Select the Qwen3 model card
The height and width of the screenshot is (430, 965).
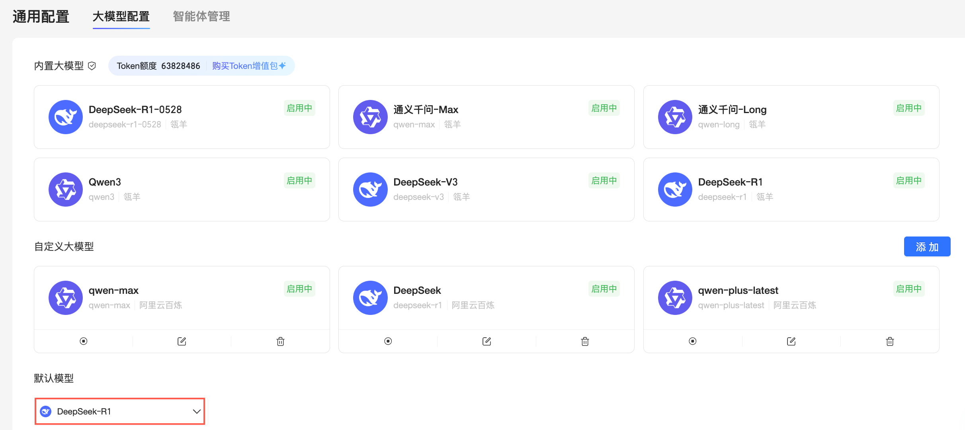pos(182,190)
